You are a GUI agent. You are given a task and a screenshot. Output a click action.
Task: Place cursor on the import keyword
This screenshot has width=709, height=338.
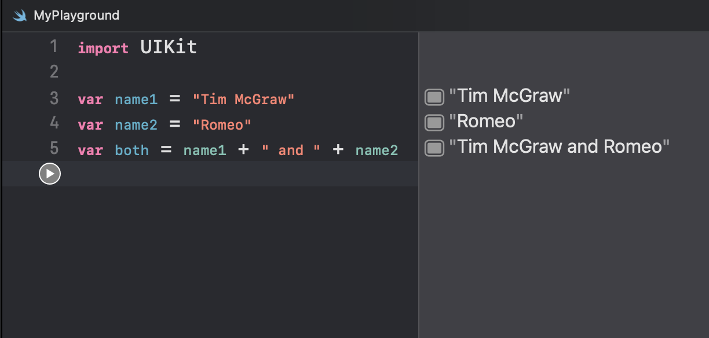[x=103, y=48]
